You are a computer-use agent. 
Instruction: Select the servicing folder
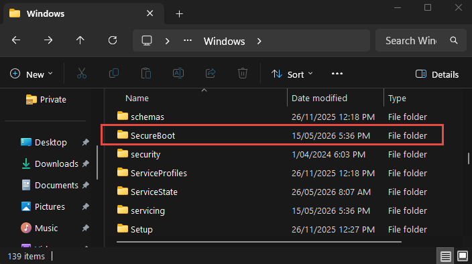[x=272, y=210]
